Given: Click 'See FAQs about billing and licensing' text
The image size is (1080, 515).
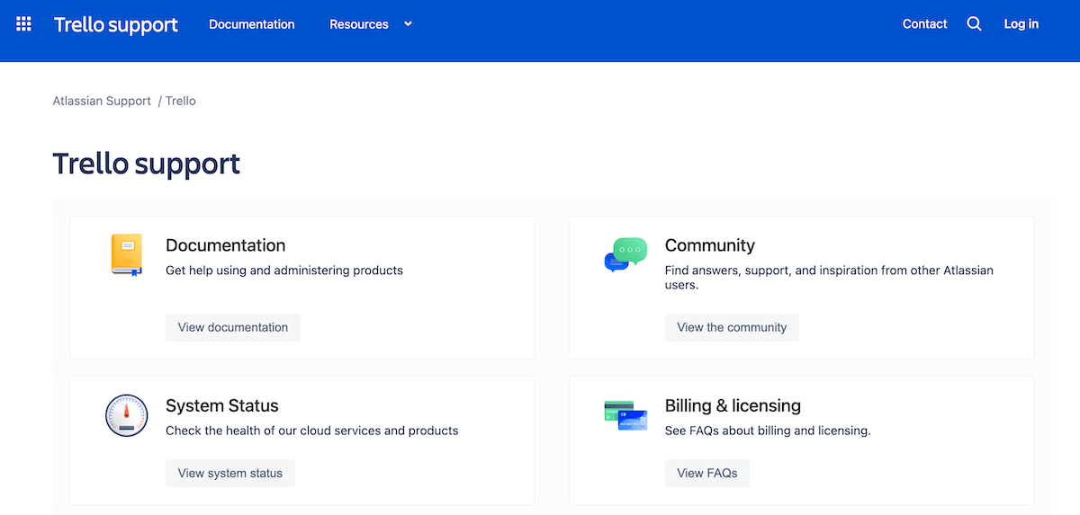Looking at the screenshot, I should (x=768, y=431).
